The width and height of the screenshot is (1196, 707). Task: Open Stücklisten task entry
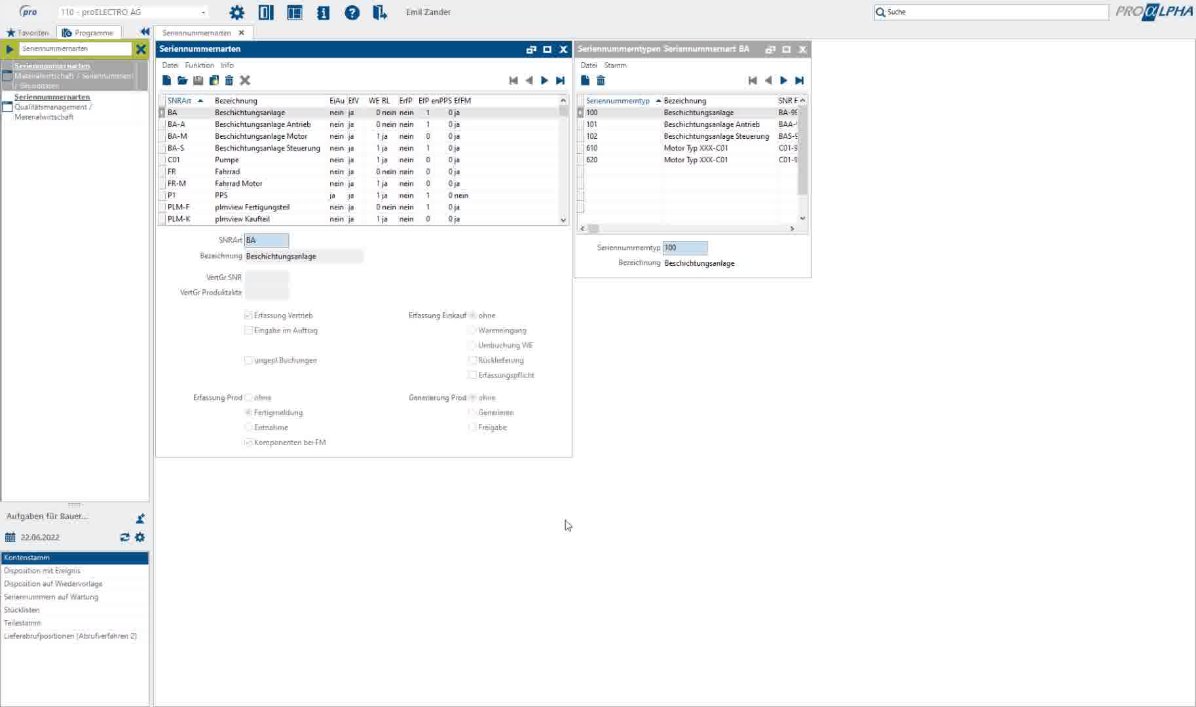point(75,610)
